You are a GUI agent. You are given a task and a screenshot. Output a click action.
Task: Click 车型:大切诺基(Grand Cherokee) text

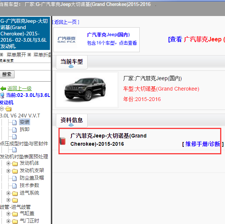point(161,89)
